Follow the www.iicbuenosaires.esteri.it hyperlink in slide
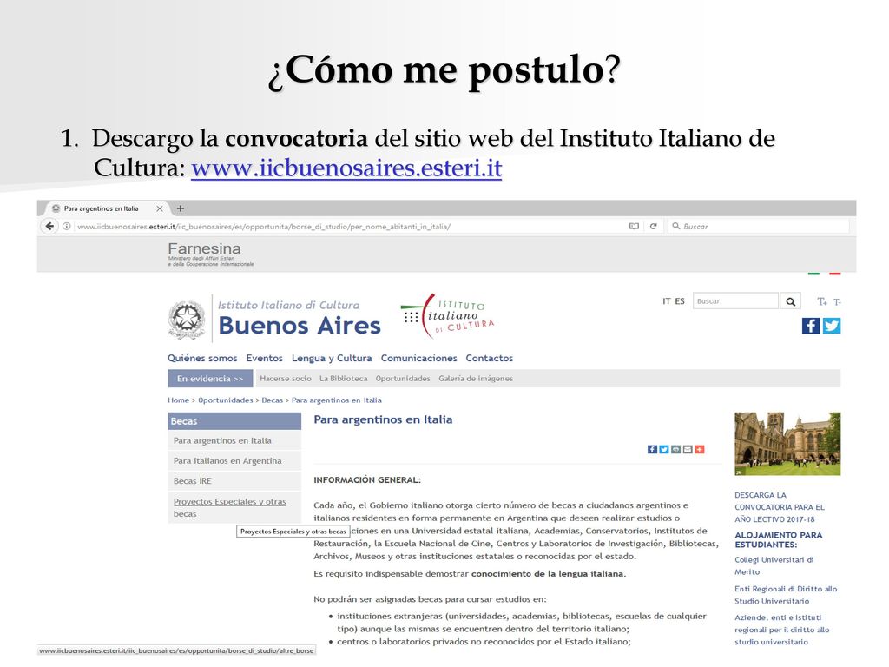 point(346,168)
